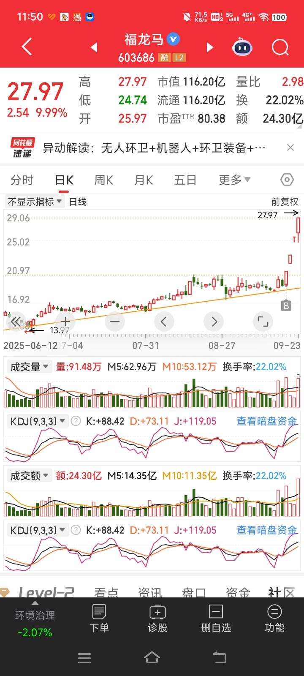The image size is (304, 676).
Task: Move chart left with chevron button
Action: point(164,322)
